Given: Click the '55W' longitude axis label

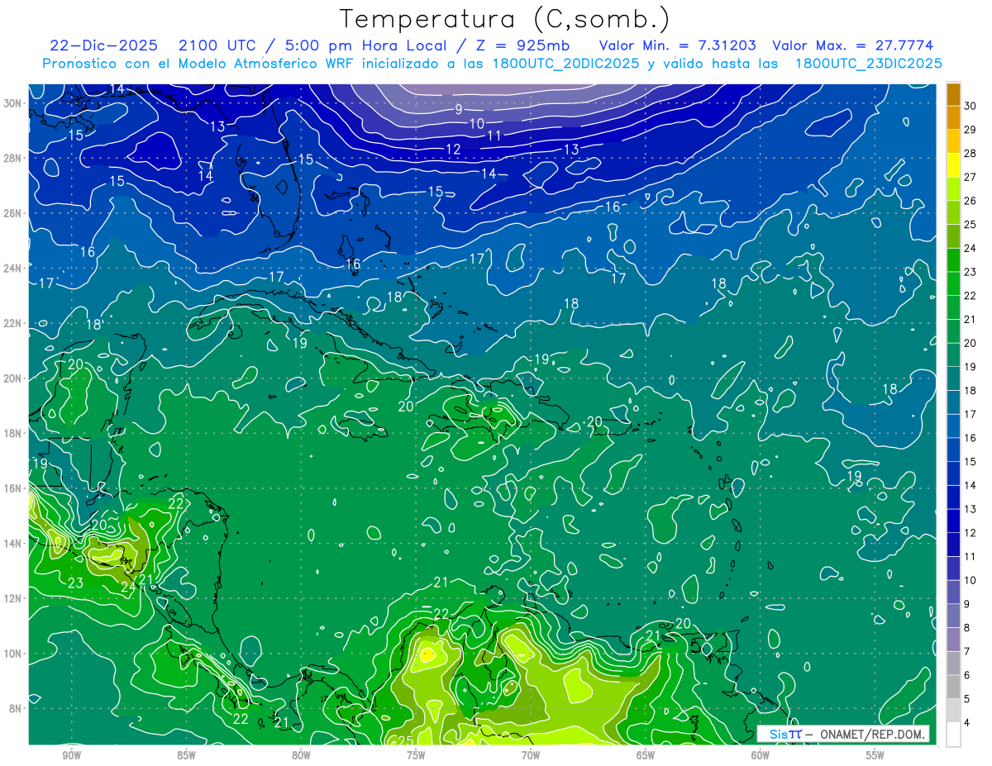Looking at the screenshot, I should [x=875, y=754].
